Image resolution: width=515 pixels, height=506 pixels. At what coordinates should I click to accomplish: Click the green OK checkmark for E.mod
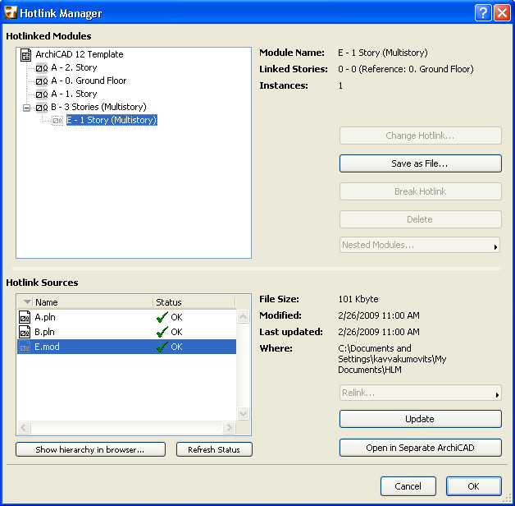[162, 347]
